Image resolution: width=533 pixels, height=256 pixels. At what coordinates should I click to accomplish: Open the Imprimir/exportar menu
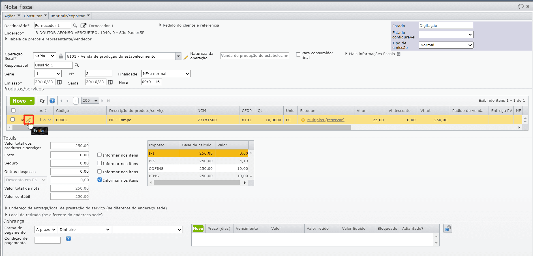[70, 16]
